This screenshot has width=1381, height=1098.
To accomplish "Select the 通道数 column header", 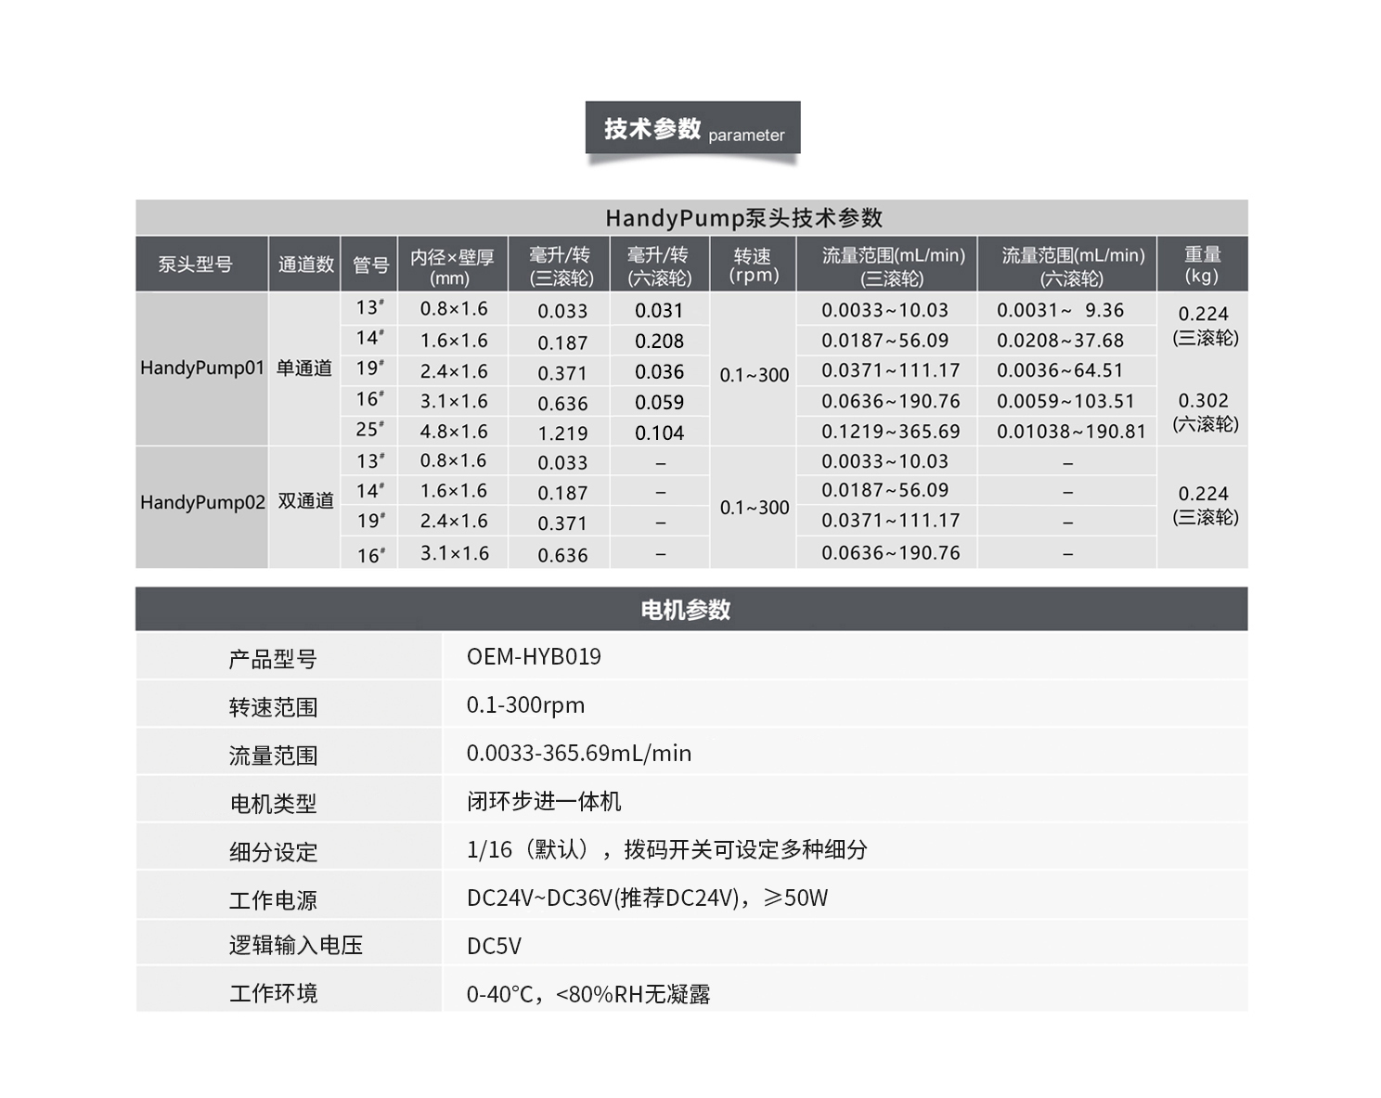I will (305, 265).
